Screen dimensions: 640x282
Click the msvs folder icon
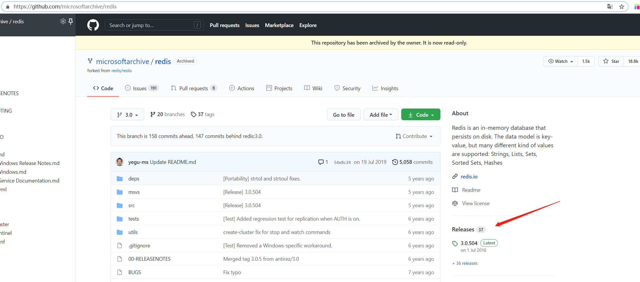[120, 192]
